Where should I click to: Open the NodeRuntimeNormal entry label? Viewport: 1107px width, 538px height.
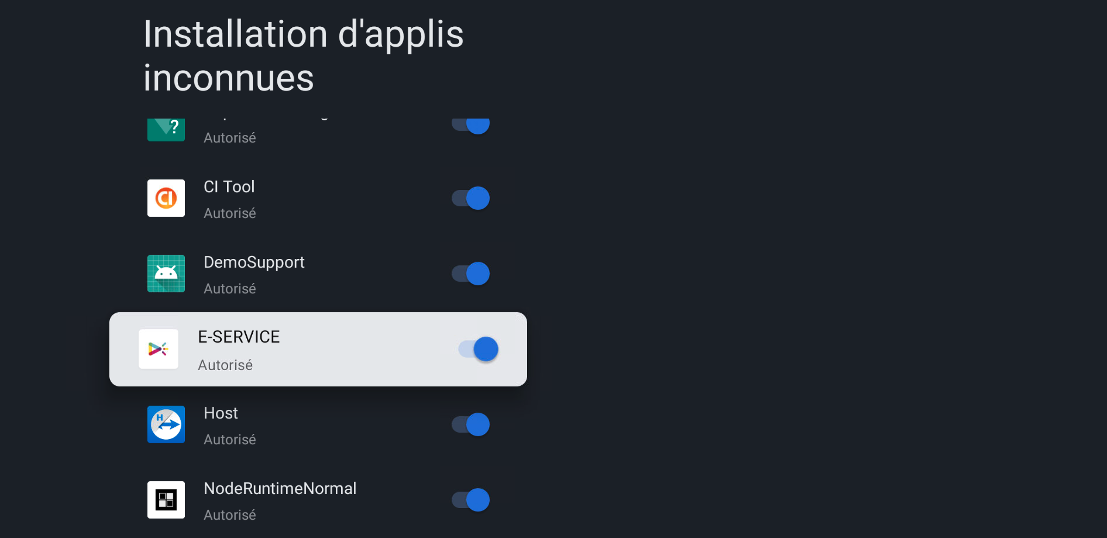(280, 489)
